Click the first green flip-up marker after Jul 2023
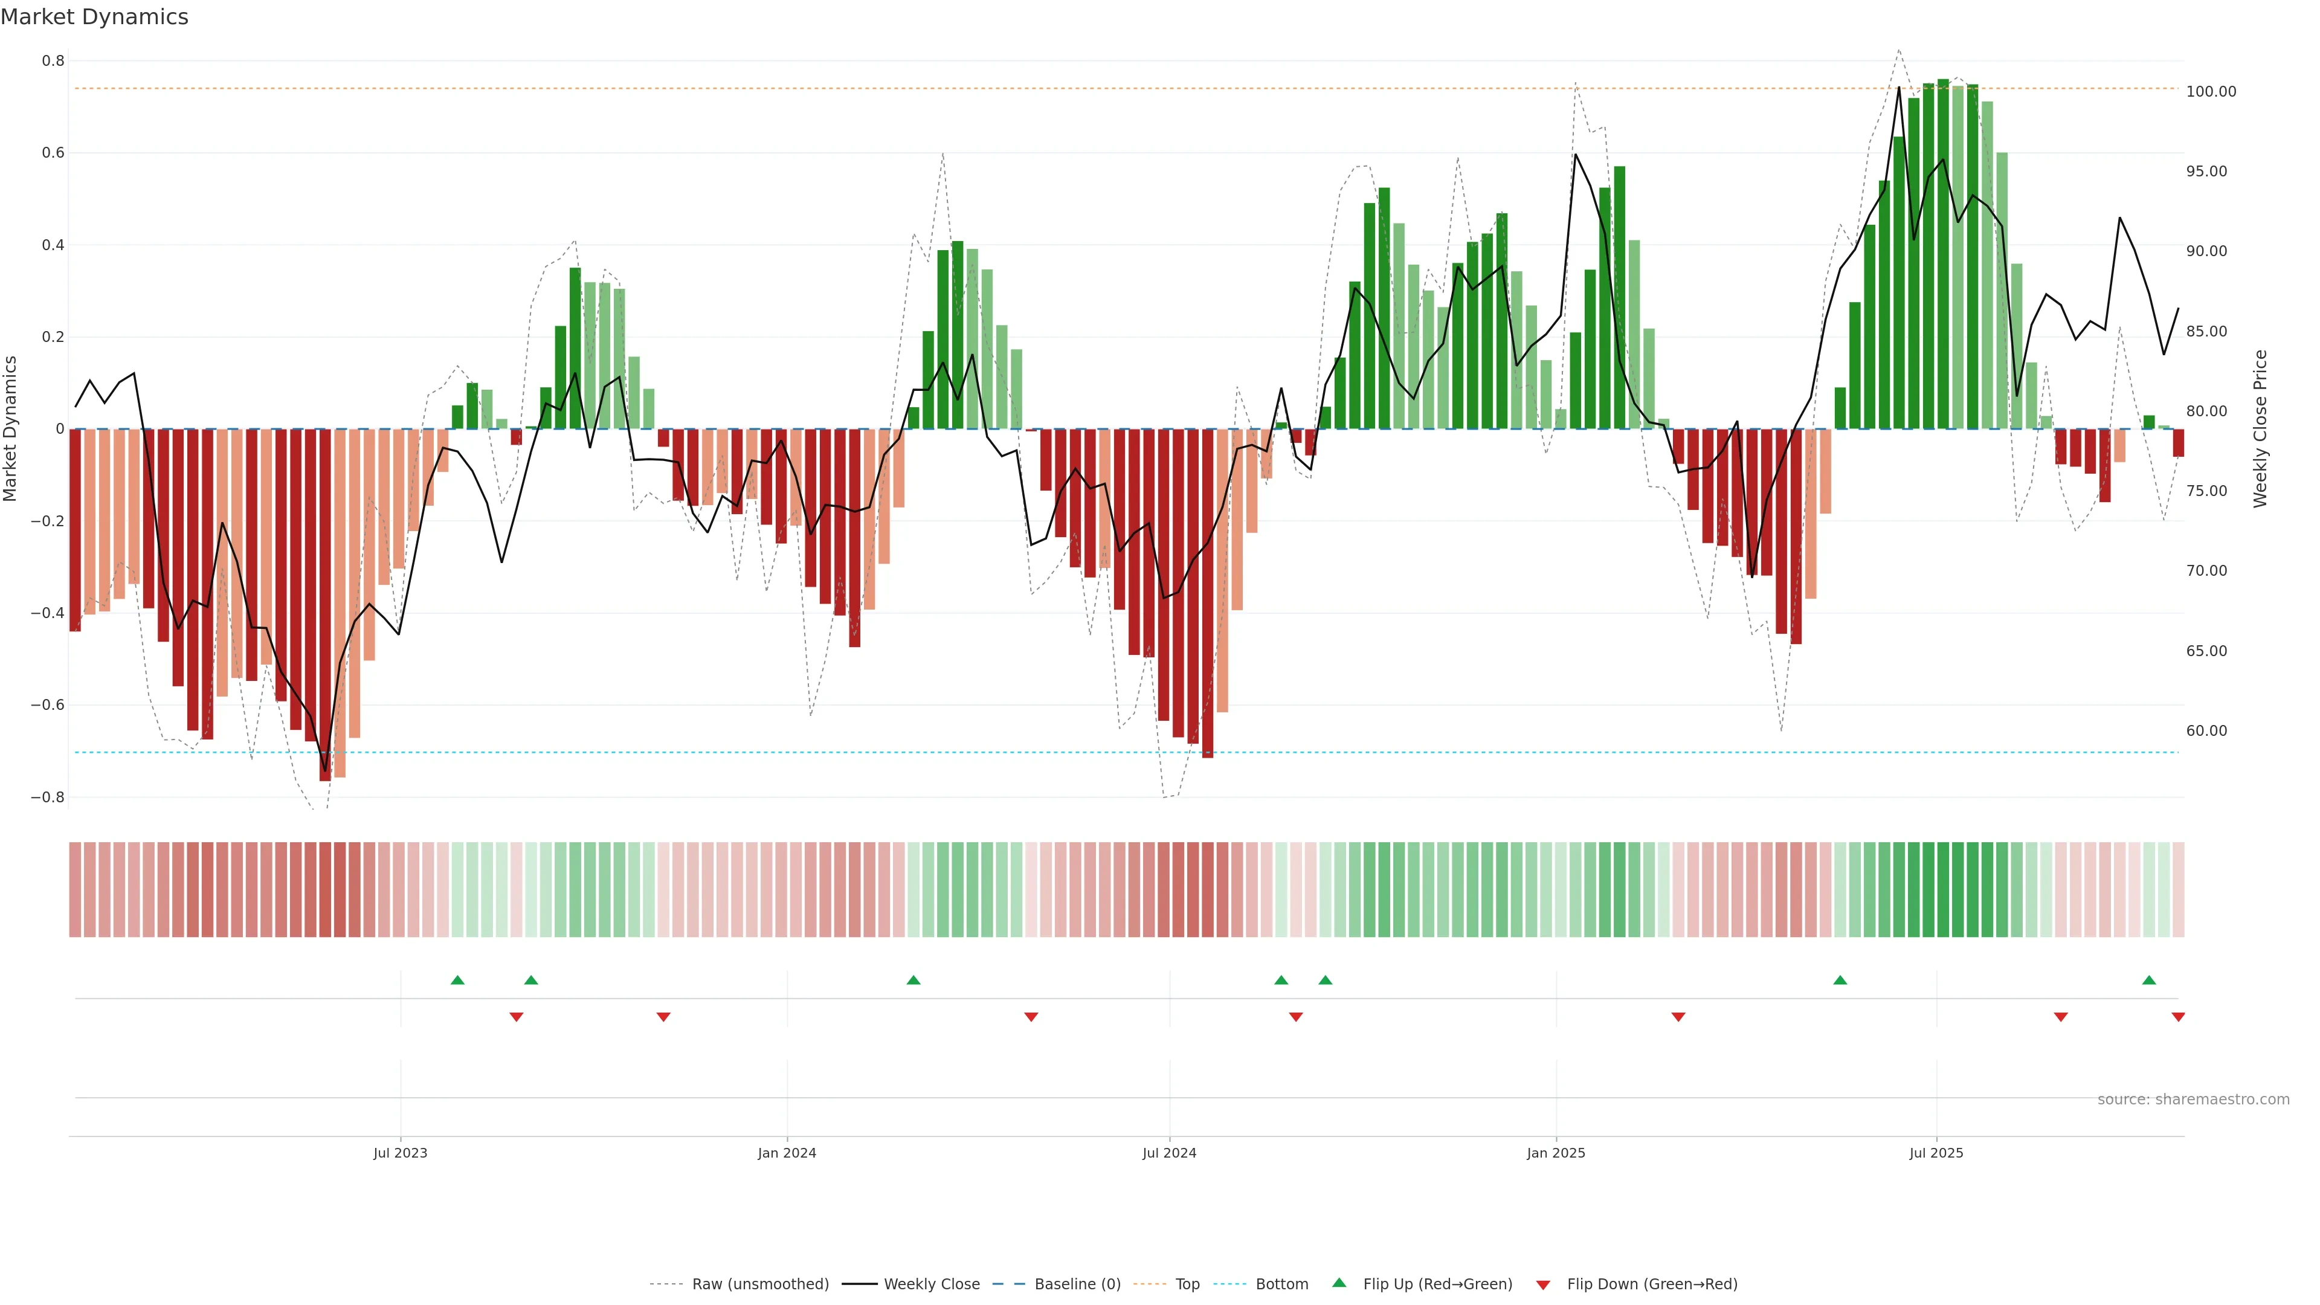The height and width of the screenshot is (1305, 2320). pyautogui.click(x=457, y=980)
